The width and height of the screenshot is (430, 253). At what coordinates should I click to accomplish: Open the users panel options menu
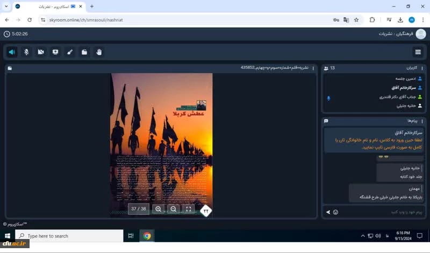(x=422, y=68)
